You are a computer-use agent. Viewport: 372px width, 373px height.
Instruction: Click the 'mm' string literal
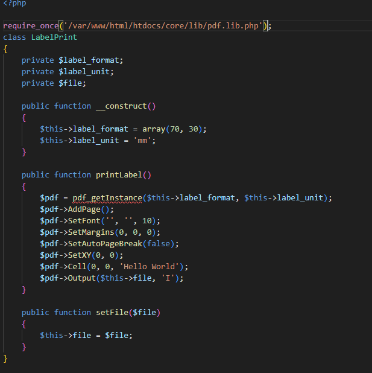[142, 141]
